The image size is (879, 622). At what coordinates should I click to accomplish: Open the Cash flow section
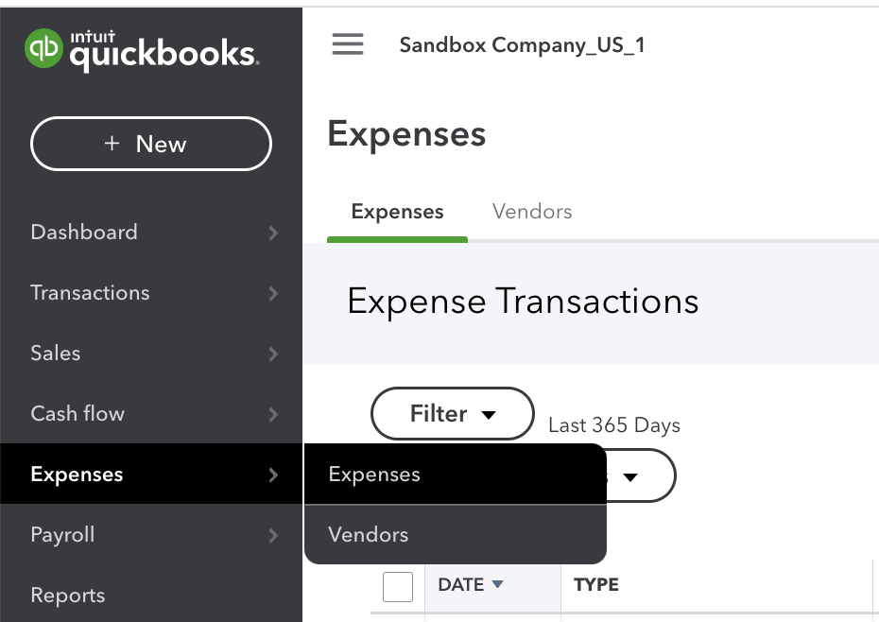[x=78, y=413]
